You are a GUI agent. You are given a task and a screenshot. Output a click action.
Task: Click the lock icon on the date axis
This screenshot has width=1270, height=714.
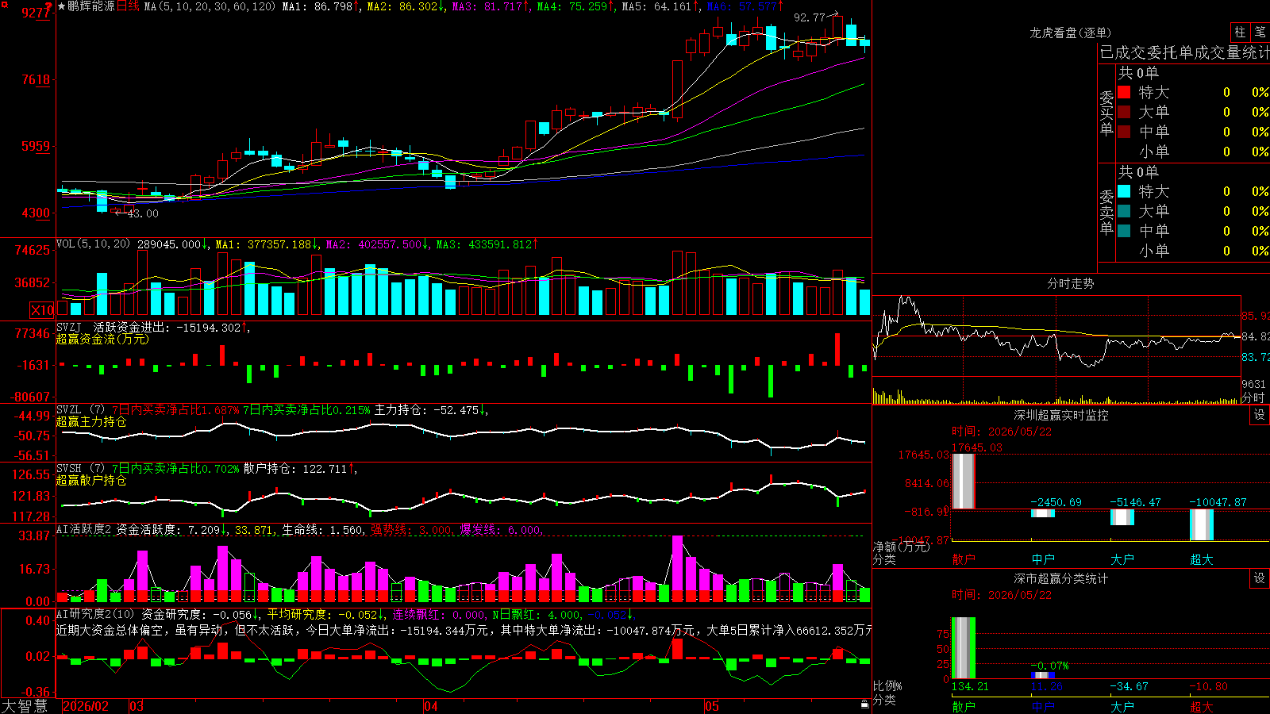click(x=864, y=704)
